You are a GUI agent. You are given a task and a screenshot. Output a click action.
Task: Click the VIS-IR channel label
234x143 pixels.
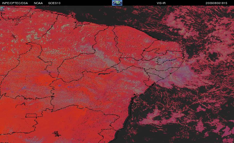click(x=161, y=3)
